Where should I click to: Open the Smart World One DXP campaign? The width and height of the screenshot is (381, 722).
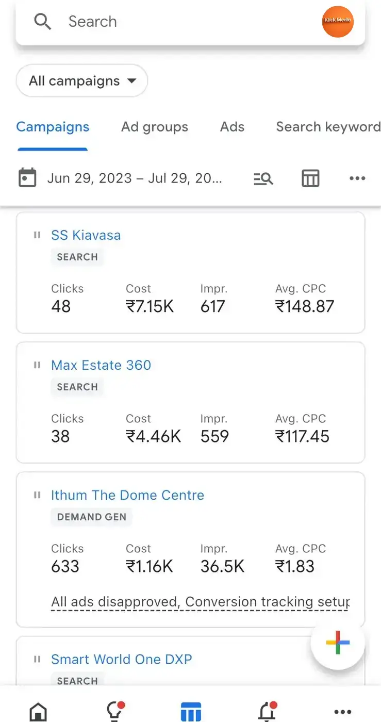click(x=121, y=659)
